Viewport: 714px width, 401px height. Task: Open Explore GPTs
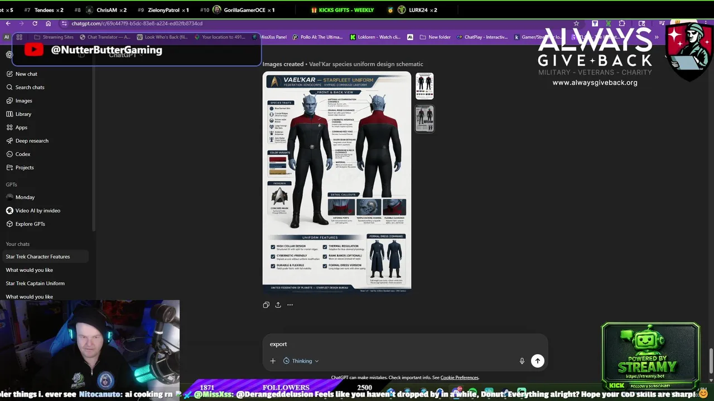coord(26,224)
